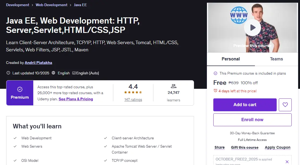Switch to the Teams tab
Viewport: 300px width, 165px height.
[276, 59]
